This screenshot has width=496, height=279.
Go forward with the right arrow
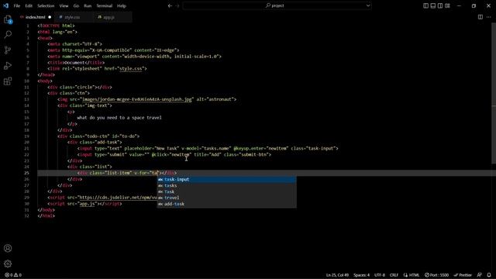coord(177,5)
